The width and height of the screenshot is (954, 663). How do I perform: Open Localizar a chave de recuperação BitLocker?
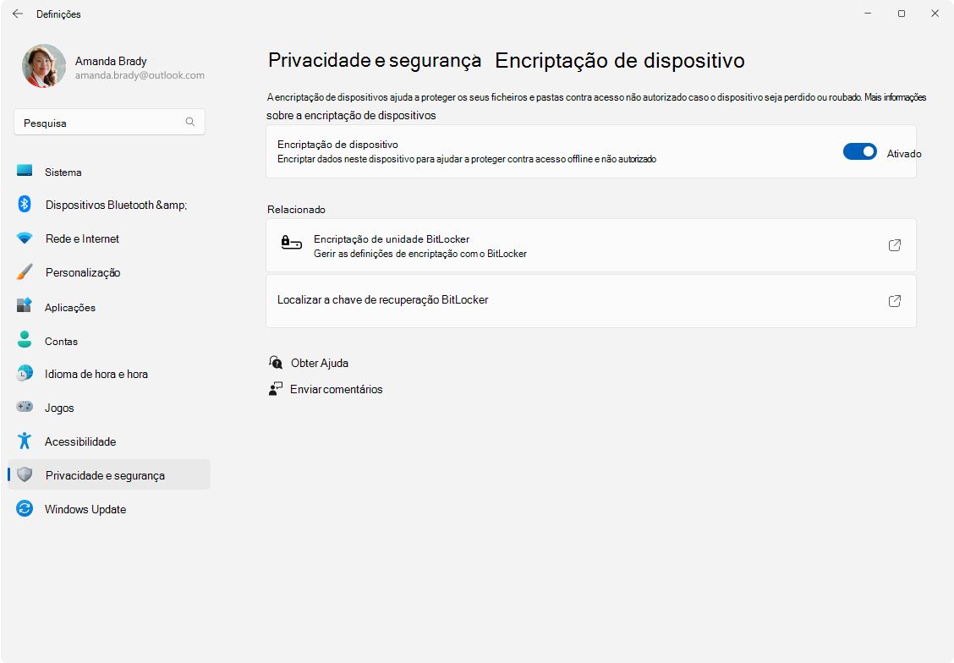(x=591, y=301)
